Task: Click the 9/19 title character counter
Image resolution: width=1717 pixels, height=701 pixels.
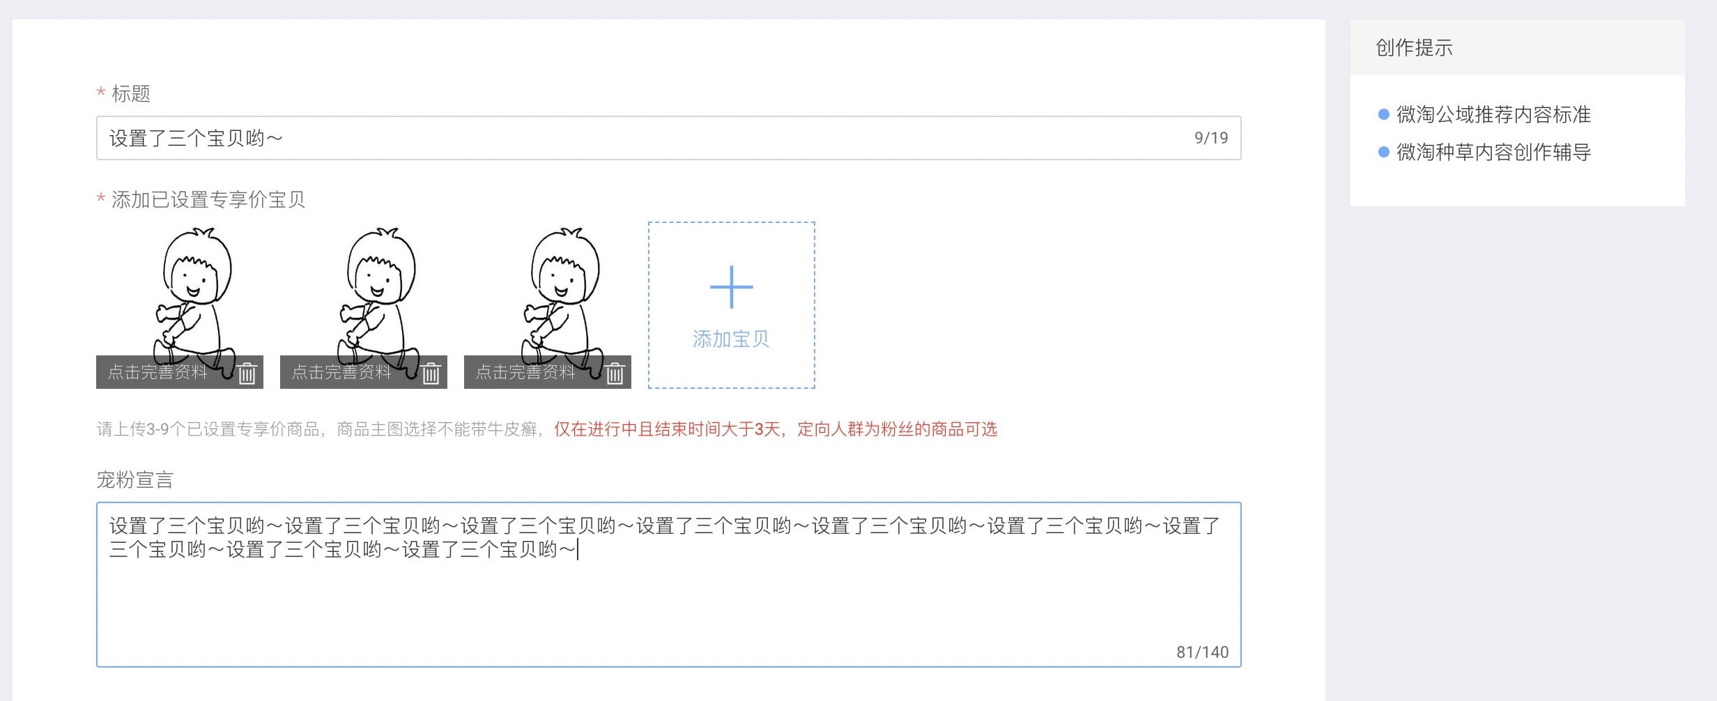Action: [1211, 138]
